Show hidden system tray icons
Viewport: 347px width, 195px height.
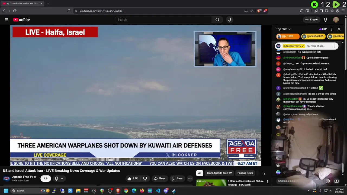pos(309,191)
